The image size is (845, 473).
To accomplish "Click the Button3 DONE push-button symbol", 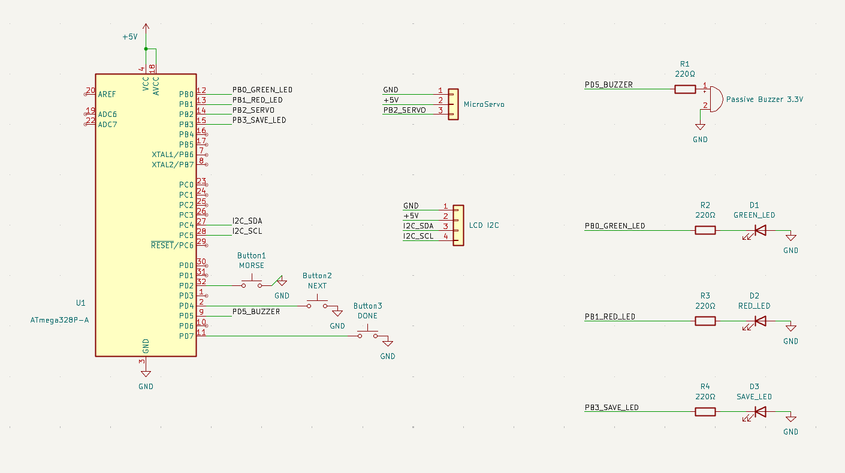I will [368, 333].
